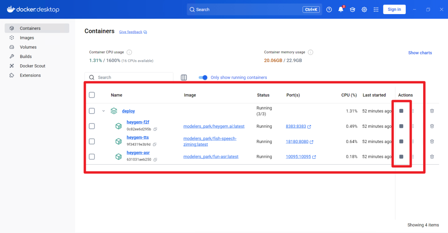
Task: Open the Learning center graduation cap icon
Action: click(x=353, y=10)
